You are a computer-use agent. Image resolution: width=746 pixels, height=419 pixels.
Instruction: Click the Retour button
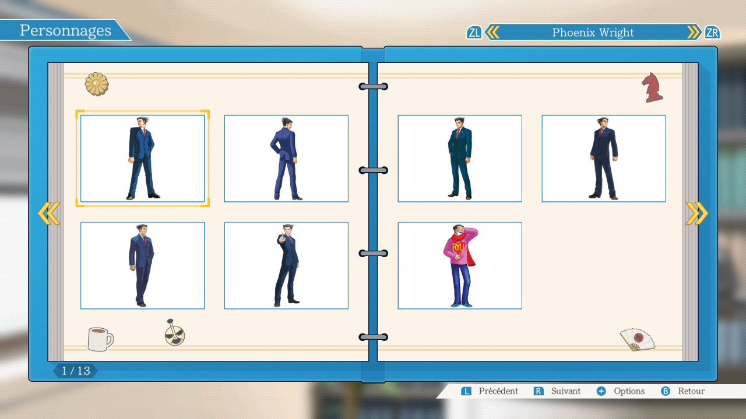coord(683,391)
